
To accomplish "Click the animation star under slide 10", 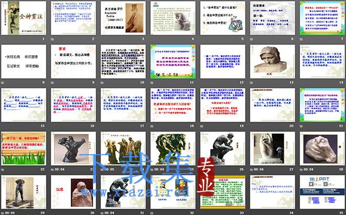I will coord(102,82).
